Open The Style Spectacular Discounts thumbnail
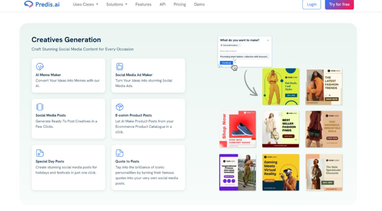Image resolution: width=382 pixels, height=211 pixels. click(324, 172)
